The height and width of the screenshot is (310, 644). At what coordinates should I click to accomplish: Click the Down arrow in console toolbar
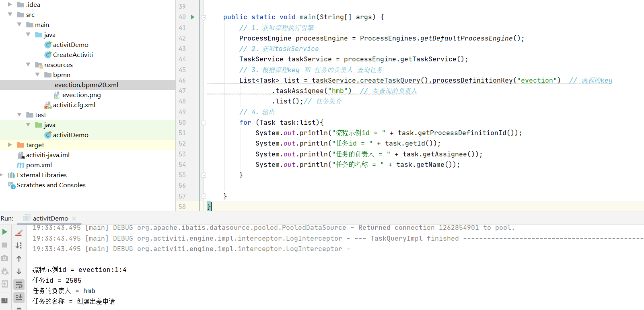19,272
